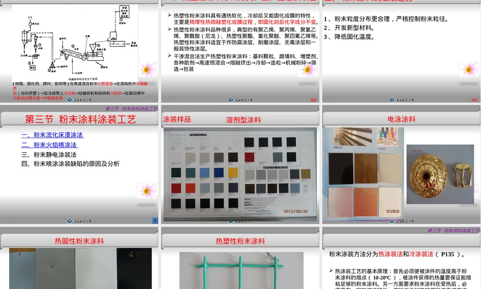Select the paint color sample chart photo
This screenshot has height=289, width=481.
pos(240,174)
